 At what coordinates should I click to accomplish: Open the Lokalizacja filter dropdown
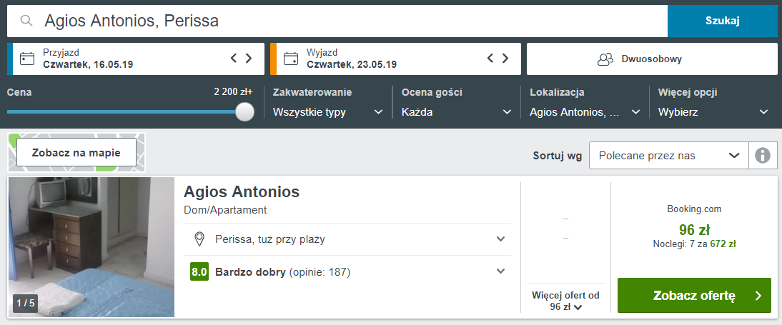tap(585, 112)
